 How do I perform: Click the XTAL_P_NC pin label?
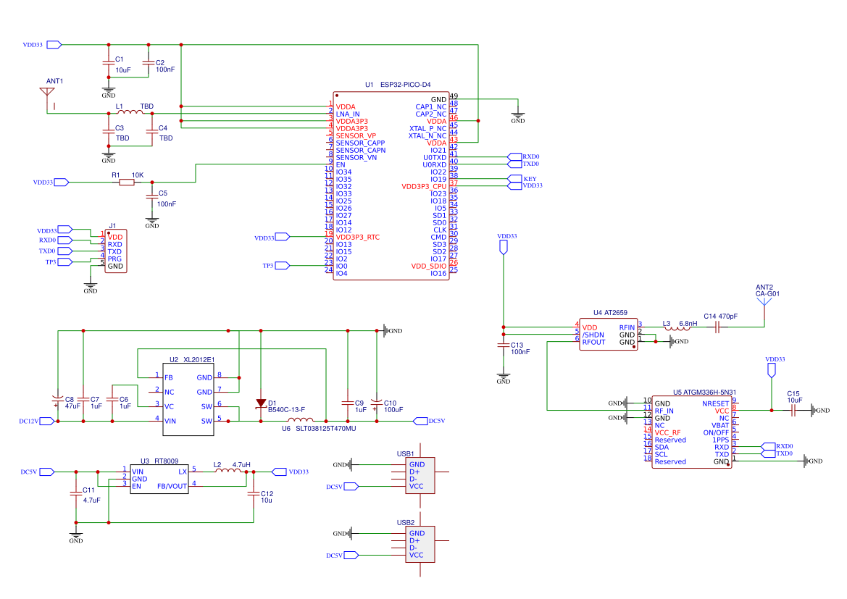click(427, 128)
